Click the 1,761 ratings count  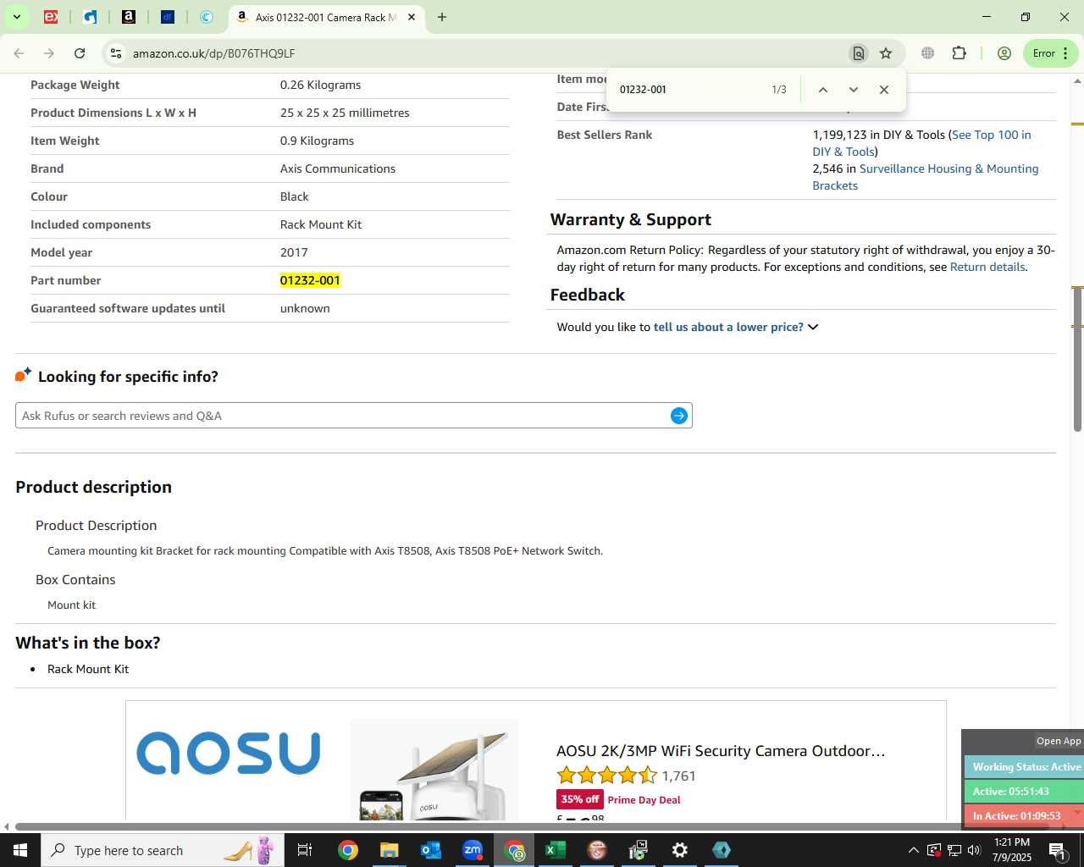coord(678,776)
